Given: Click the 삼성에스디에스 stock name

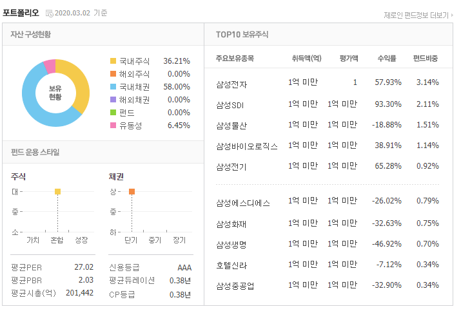Looking at the screenshot, I should coord(243,203).
